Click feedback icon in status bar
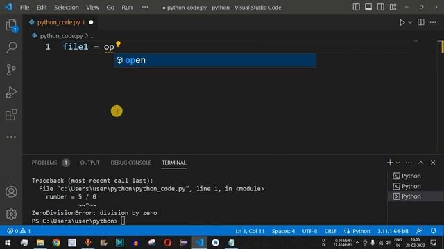The image size is (444, 249). [420, 230]
